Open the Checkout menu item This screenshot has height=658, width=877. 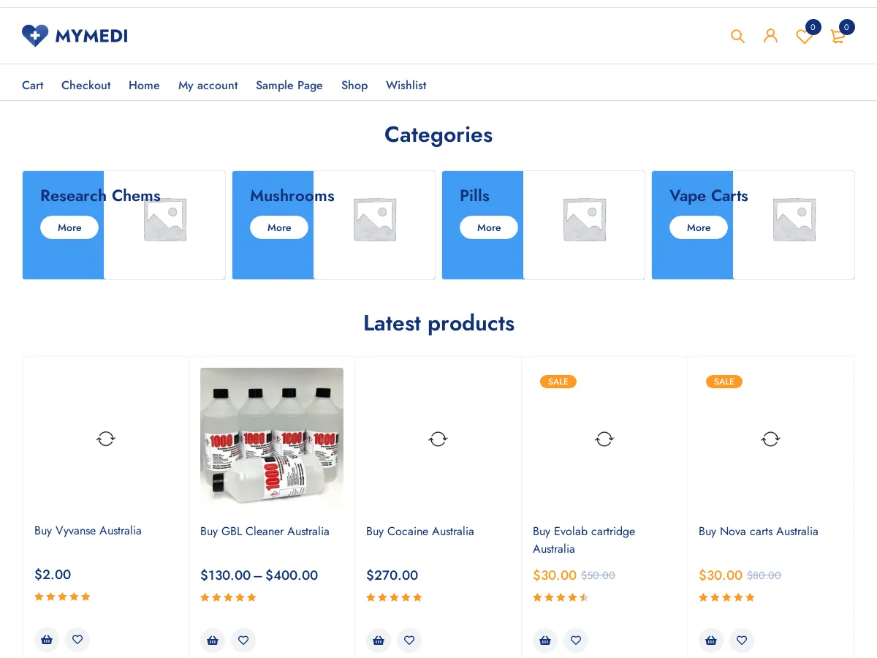pos(86,86)
